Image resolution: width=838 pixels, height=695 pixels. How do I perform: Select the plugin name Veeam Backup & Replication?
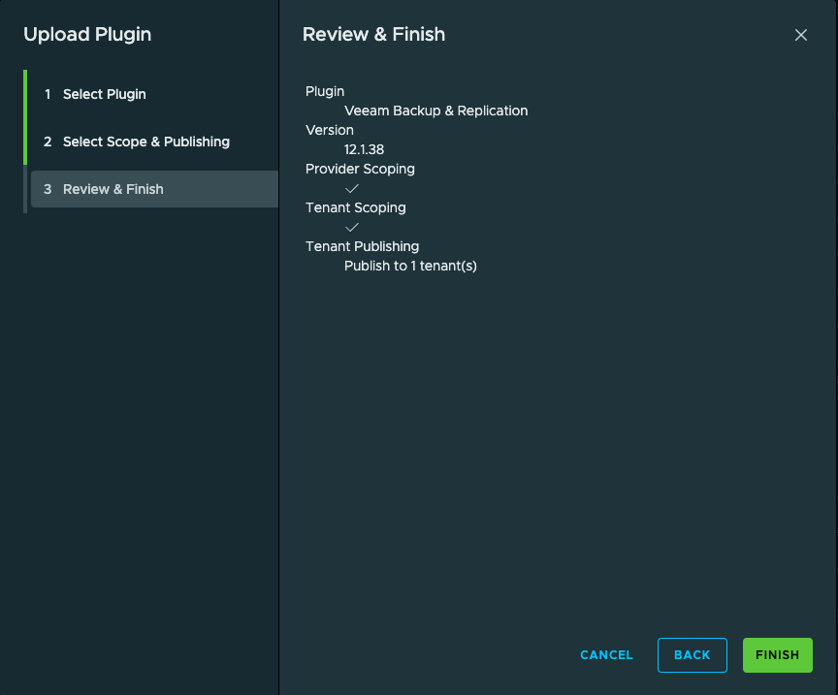[436, 111]
